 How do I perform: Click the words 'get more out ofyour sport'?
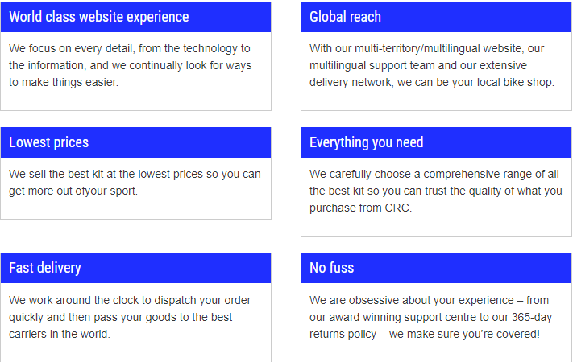[72, 191]
